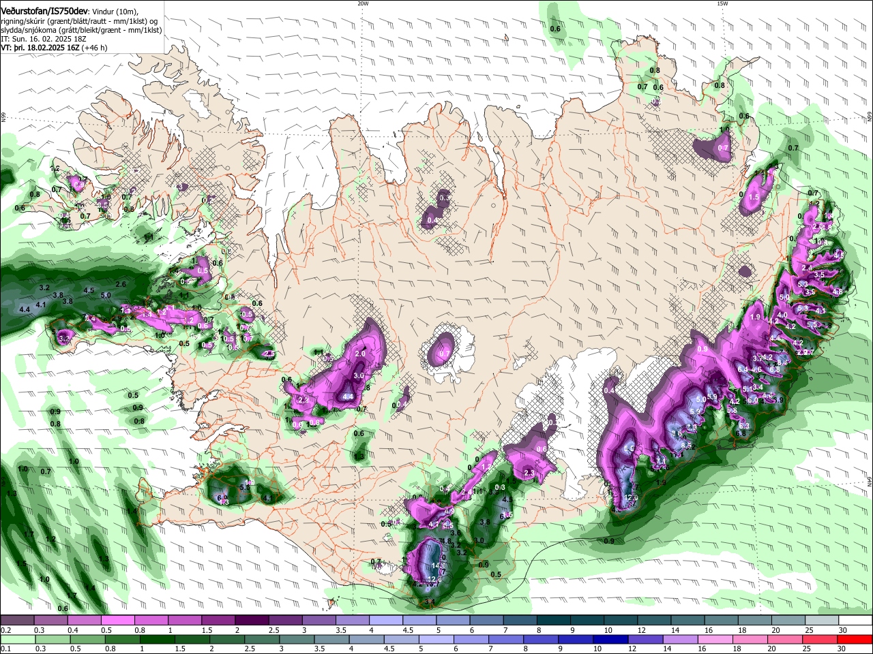The height and width of the screenshot is (654, 873).
Task: Click the 0.1 label on the rain scale
Action: pyautogui.click(x=5, y=649)
